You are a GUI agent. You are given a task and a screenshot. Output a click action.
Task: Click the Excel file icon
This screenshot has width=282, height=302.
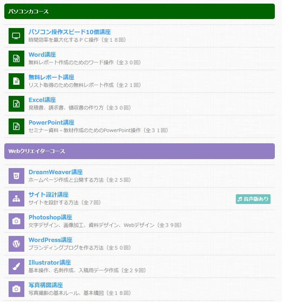[x=16, y=104]
